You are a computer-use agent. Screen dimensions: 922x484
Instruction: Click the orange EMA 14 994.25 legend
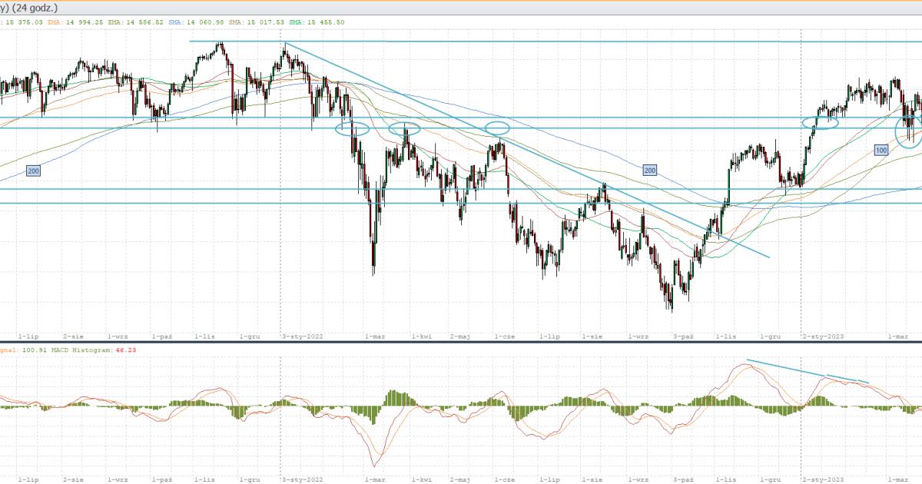point(75,22)
